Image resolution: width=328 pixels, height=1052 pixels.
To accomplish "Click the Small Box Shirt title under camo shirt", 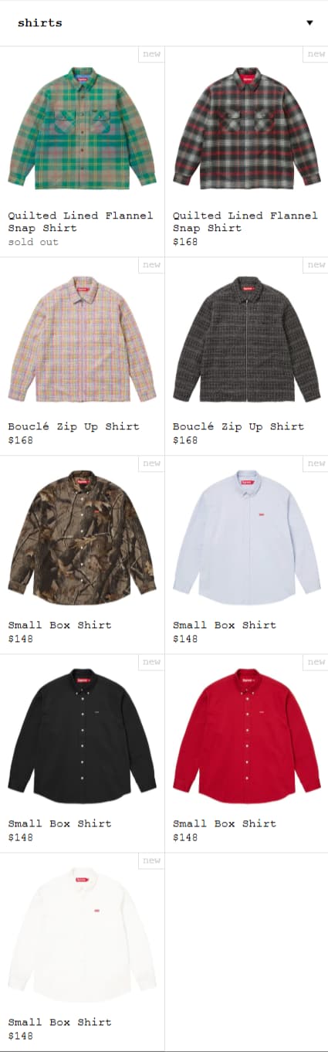I will [60, 625].
